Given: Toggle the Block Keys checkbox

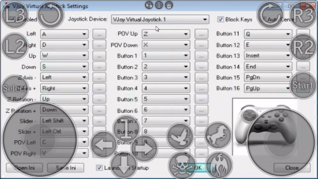Looking at the screenshot, I should click(220, 20).
